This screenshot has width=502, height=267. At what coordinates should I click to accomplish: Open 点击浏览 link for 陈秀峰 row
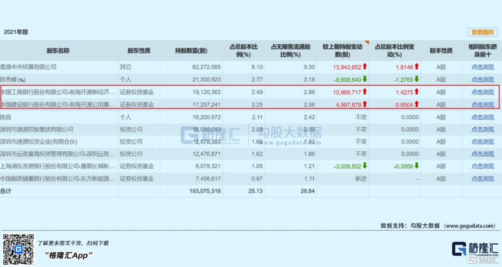coord(482,79)
